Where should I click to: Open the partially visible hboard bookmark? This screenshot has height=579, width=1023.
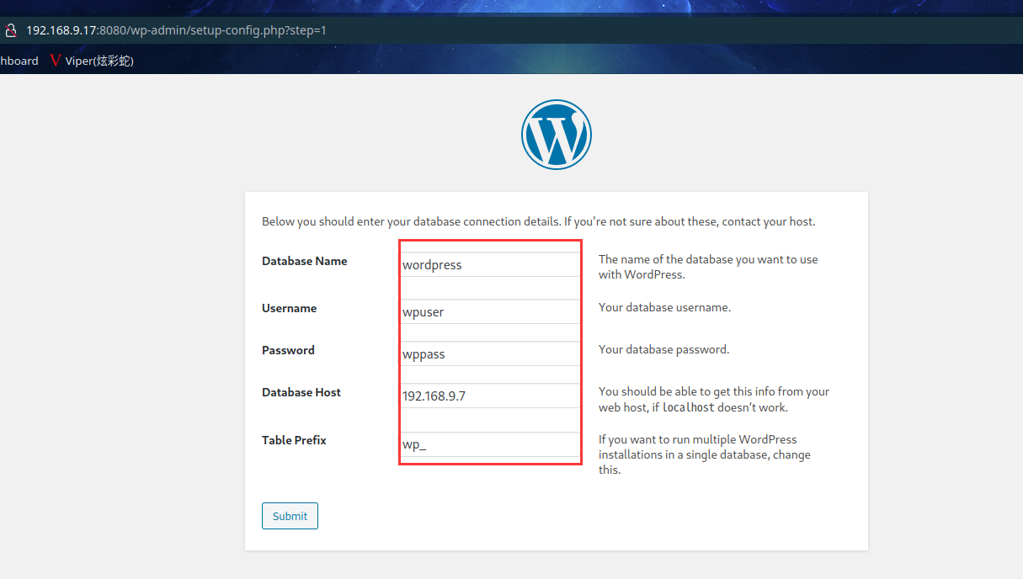point(19,61)
